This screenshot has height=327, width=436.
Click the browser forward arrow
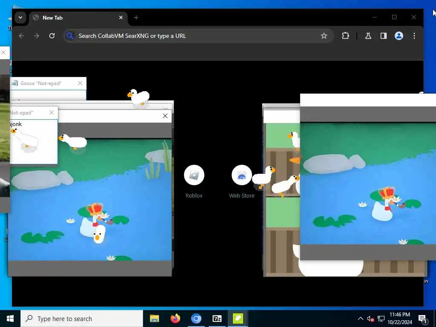pos(37,36)
